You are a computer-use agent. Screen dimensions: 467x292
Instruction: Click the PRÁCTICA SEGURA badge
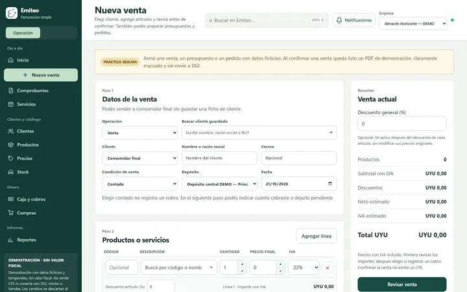pyautogui.click(x=120, y=62)
